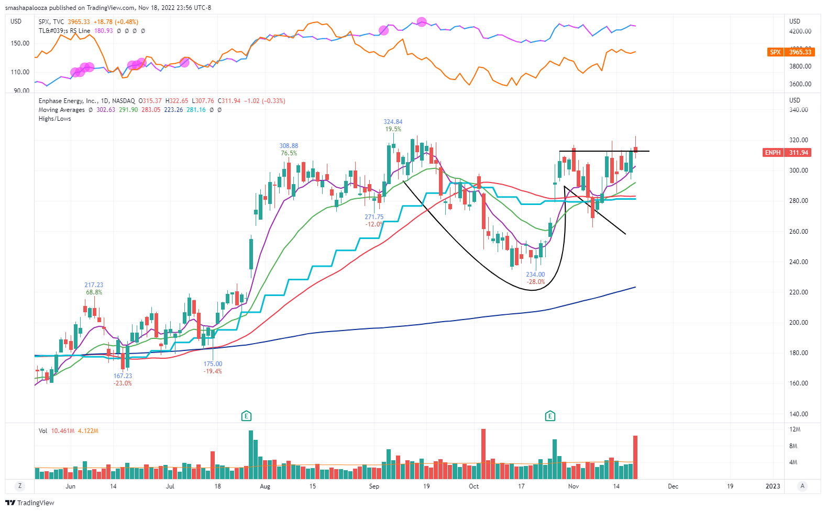Click the purple moving average value 302.63
The width and height of the screenshot is (826, 512).
point(106,110)
